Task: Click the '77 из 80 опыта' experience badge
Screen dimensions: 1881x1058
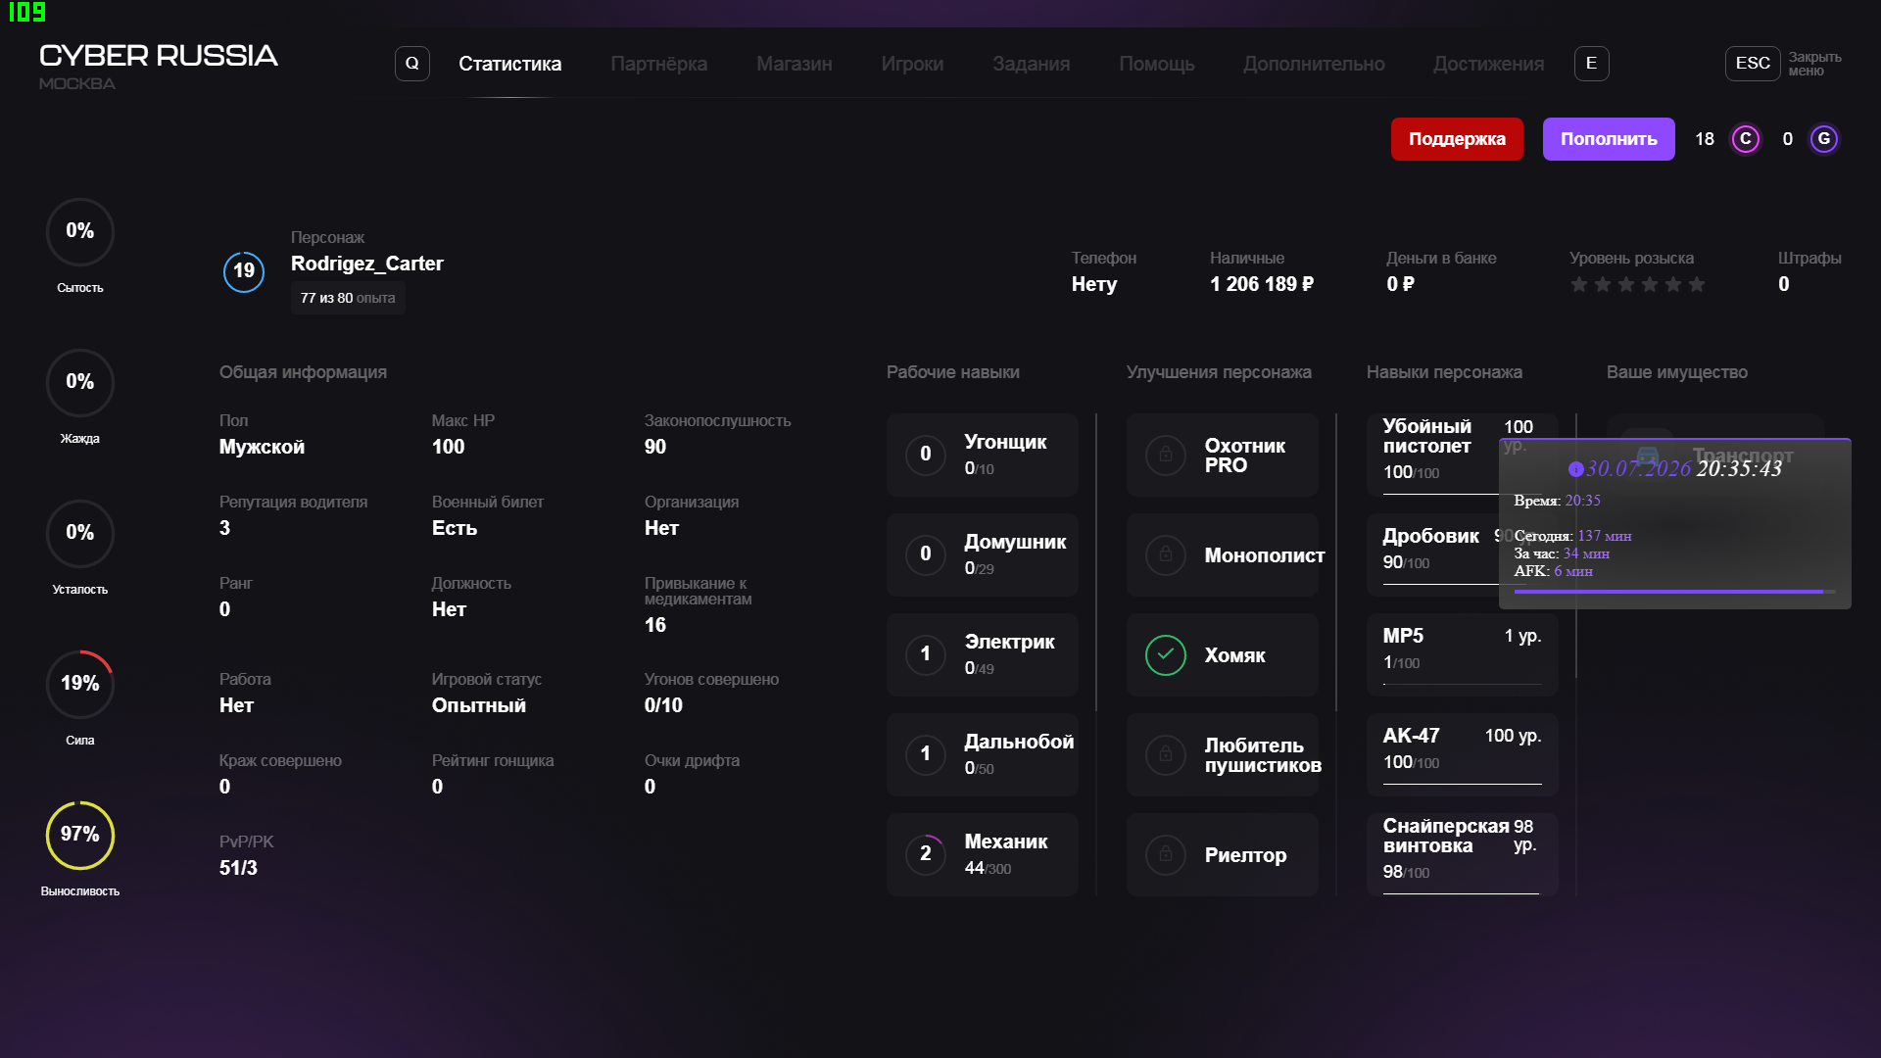Action: point(348,298)
